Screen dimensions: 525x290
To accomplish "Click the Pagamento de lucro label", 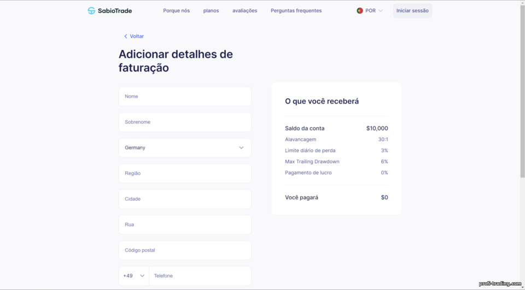I will (308, 173).
